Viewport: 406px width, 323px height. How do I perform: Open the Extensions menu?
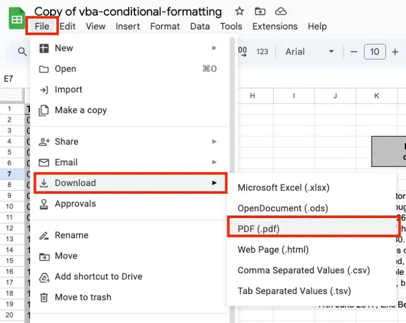[x=275, y=26]
